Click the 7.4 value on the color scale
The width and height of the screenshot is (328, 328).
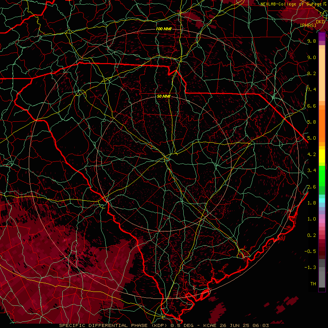(312, 90)
